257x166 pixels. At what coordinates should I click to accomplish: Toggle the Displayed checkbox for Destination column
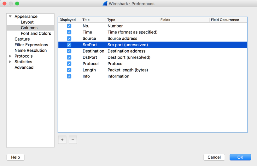click(x=69, y=51)
